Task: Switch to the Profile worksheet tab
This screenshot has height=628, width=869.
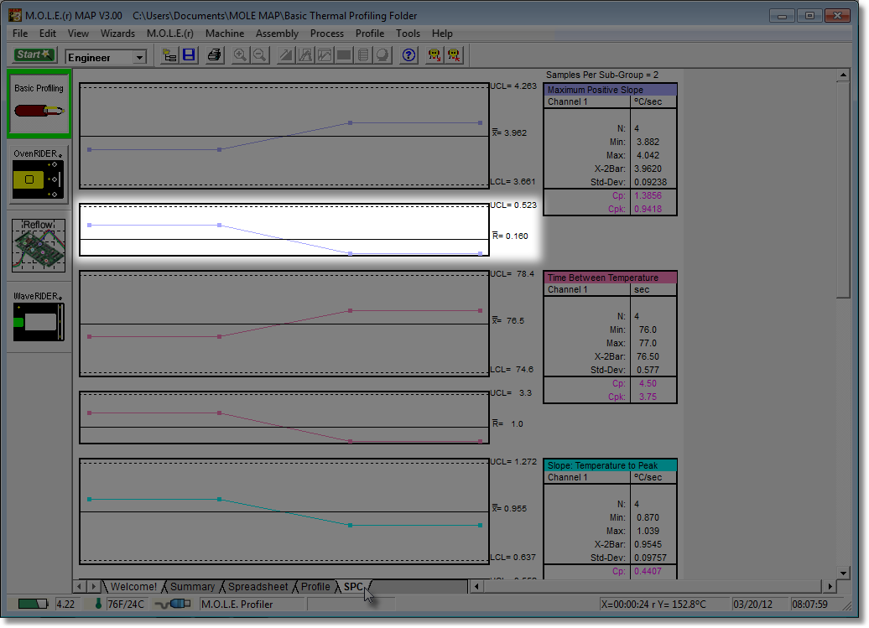Action: click(315, 586)
